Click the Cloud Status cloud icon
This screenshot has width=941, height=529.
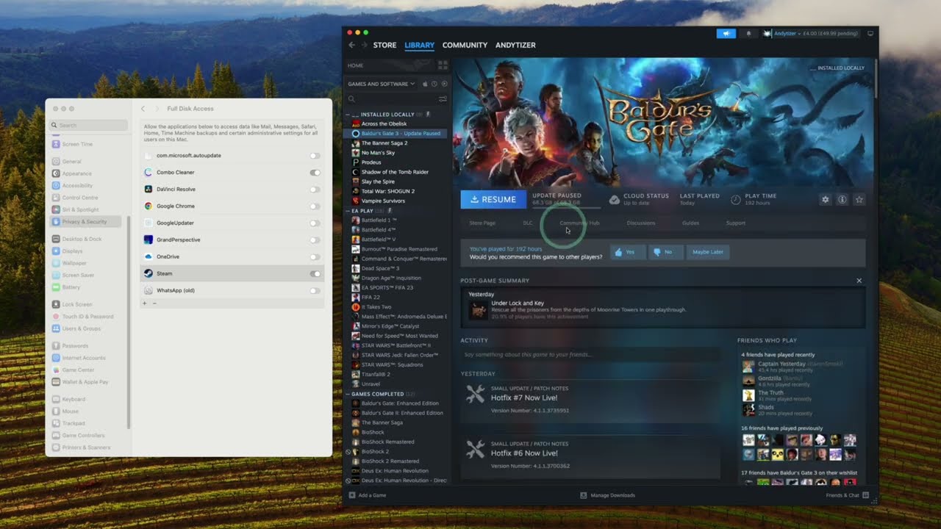click(614, 199)
